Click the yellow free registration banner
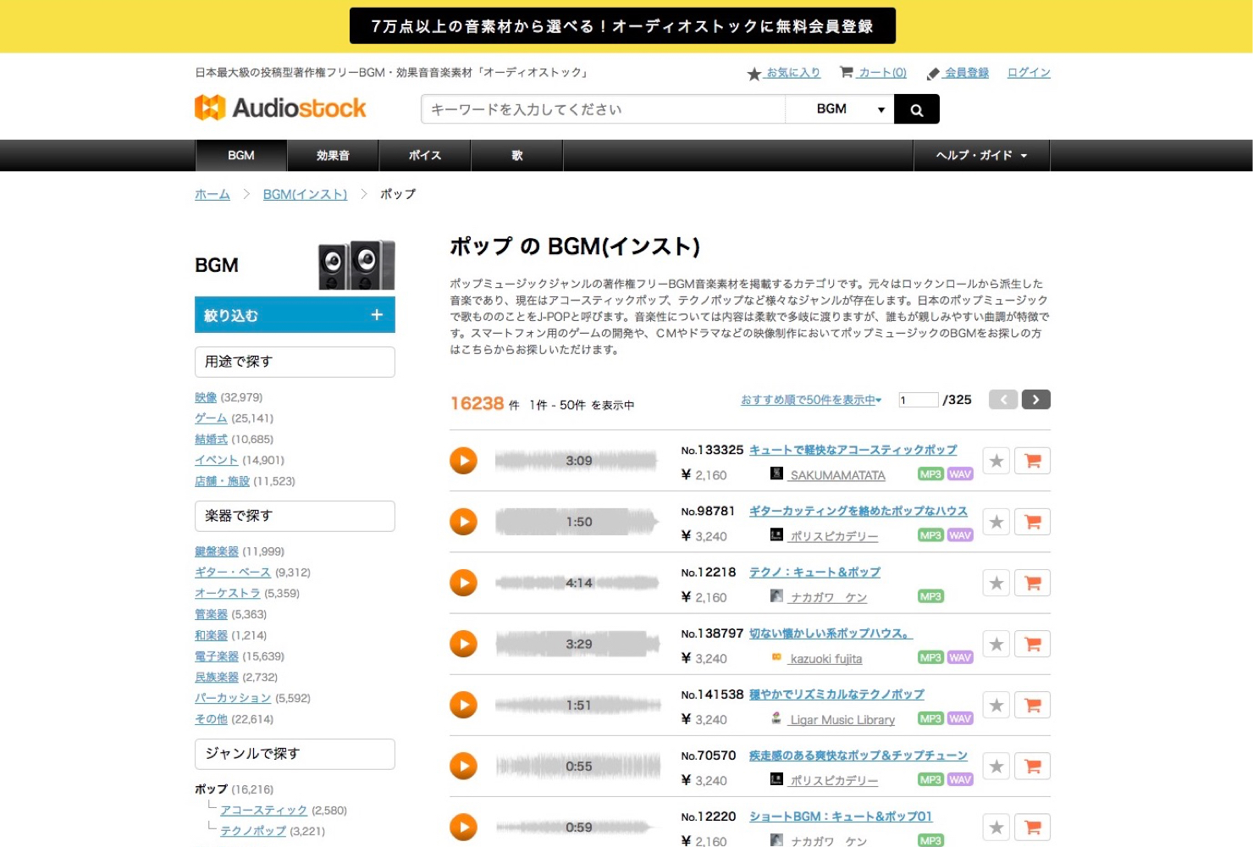 [x=622, y=26]
